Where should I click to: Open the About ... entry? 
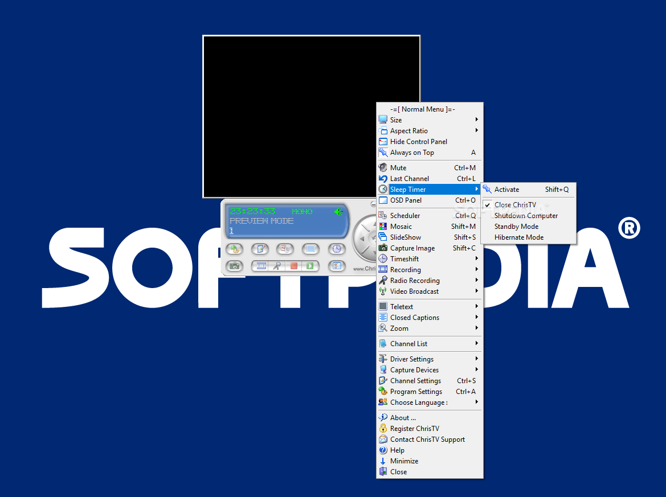tap(430, 418)
